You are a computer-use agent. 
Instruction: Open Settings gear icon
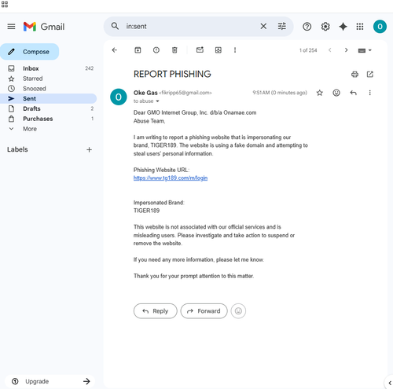tap(325, 27)
